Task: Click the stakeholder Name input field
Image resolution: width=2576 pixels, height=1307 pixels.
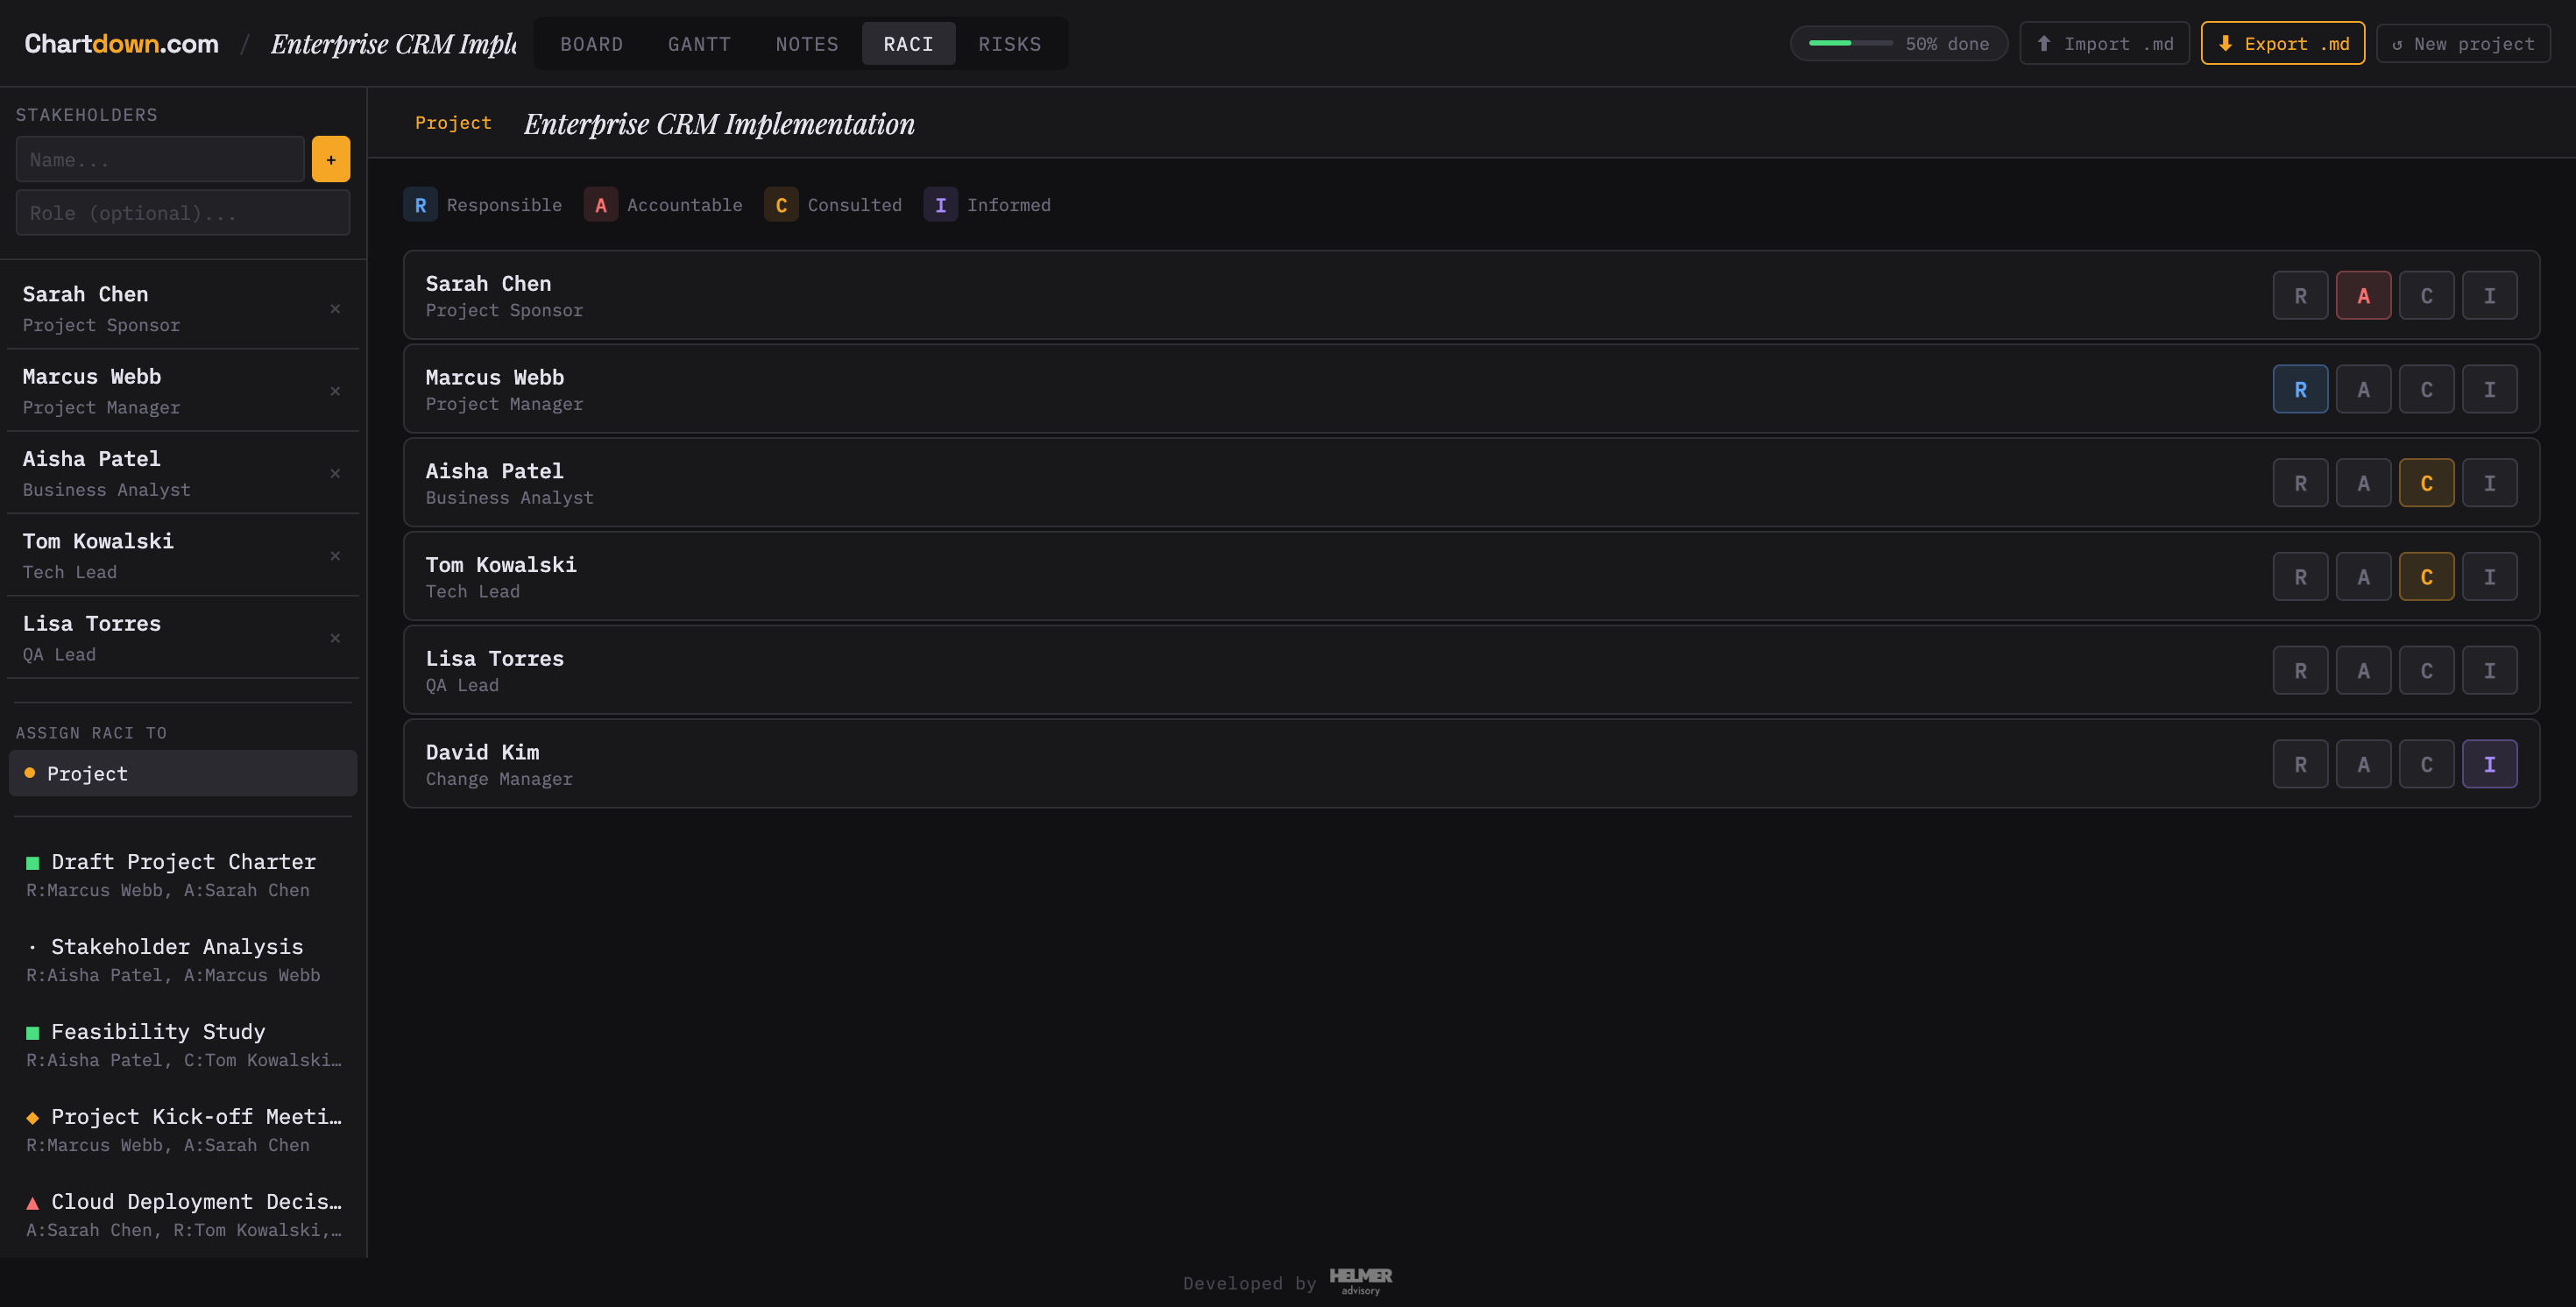Action: click(160, 160)
